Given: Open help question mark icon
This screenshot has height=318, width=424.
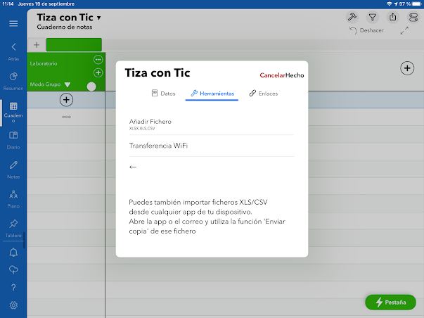Looking at the screenshot, I should point(13,288).
